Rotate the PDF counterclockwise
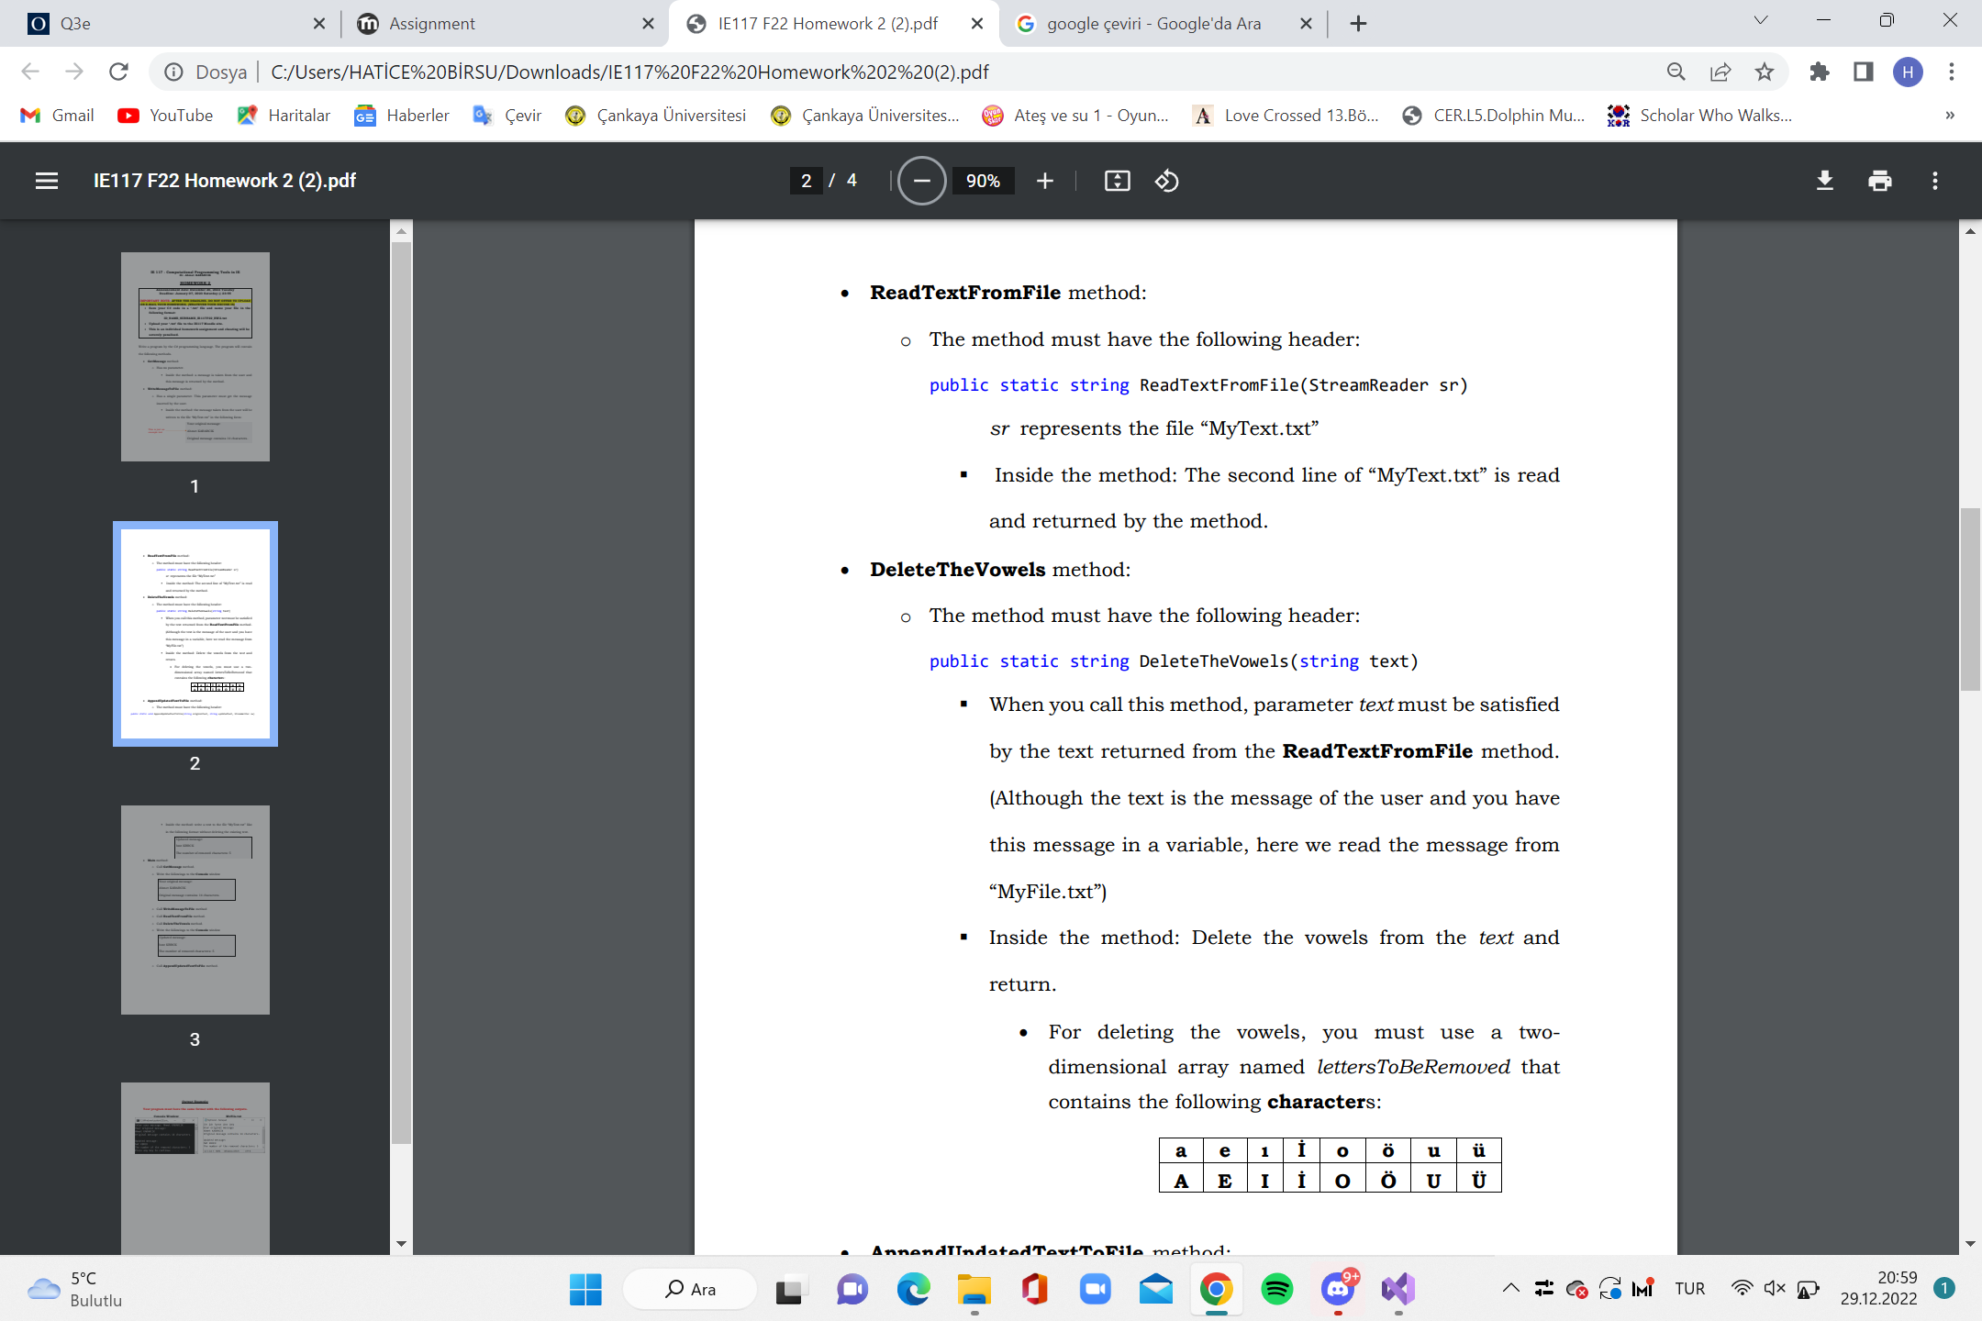The width and height of the screenshot is (1982, 1321). coord(1166,181)
